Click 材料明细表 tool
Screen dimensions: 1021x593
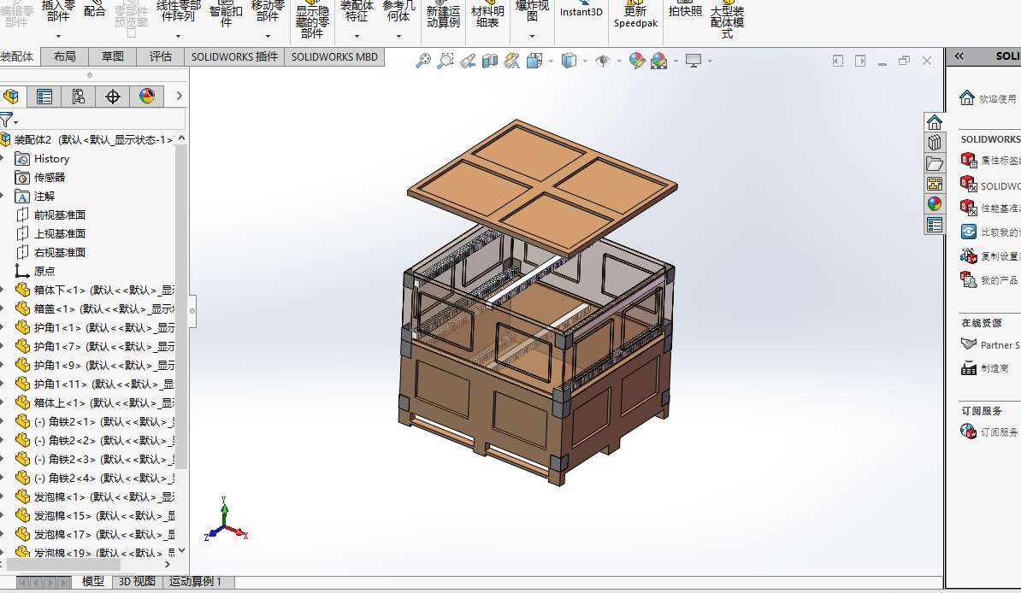[487, 13]
